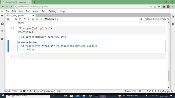
Task: Click the scroll up arrow of the notebook
Action: click(x=168, y=22)
